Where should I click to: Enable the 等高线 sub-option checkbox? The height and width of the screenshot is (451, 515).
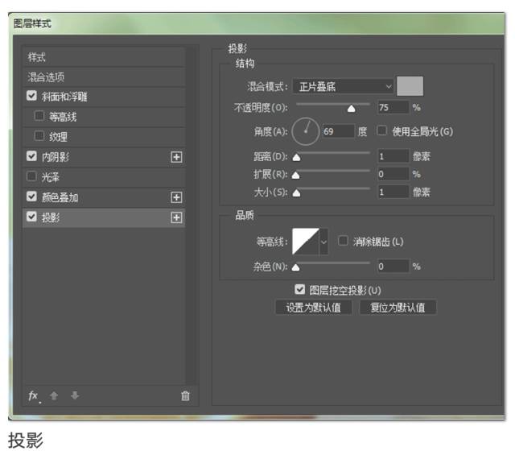39,116
